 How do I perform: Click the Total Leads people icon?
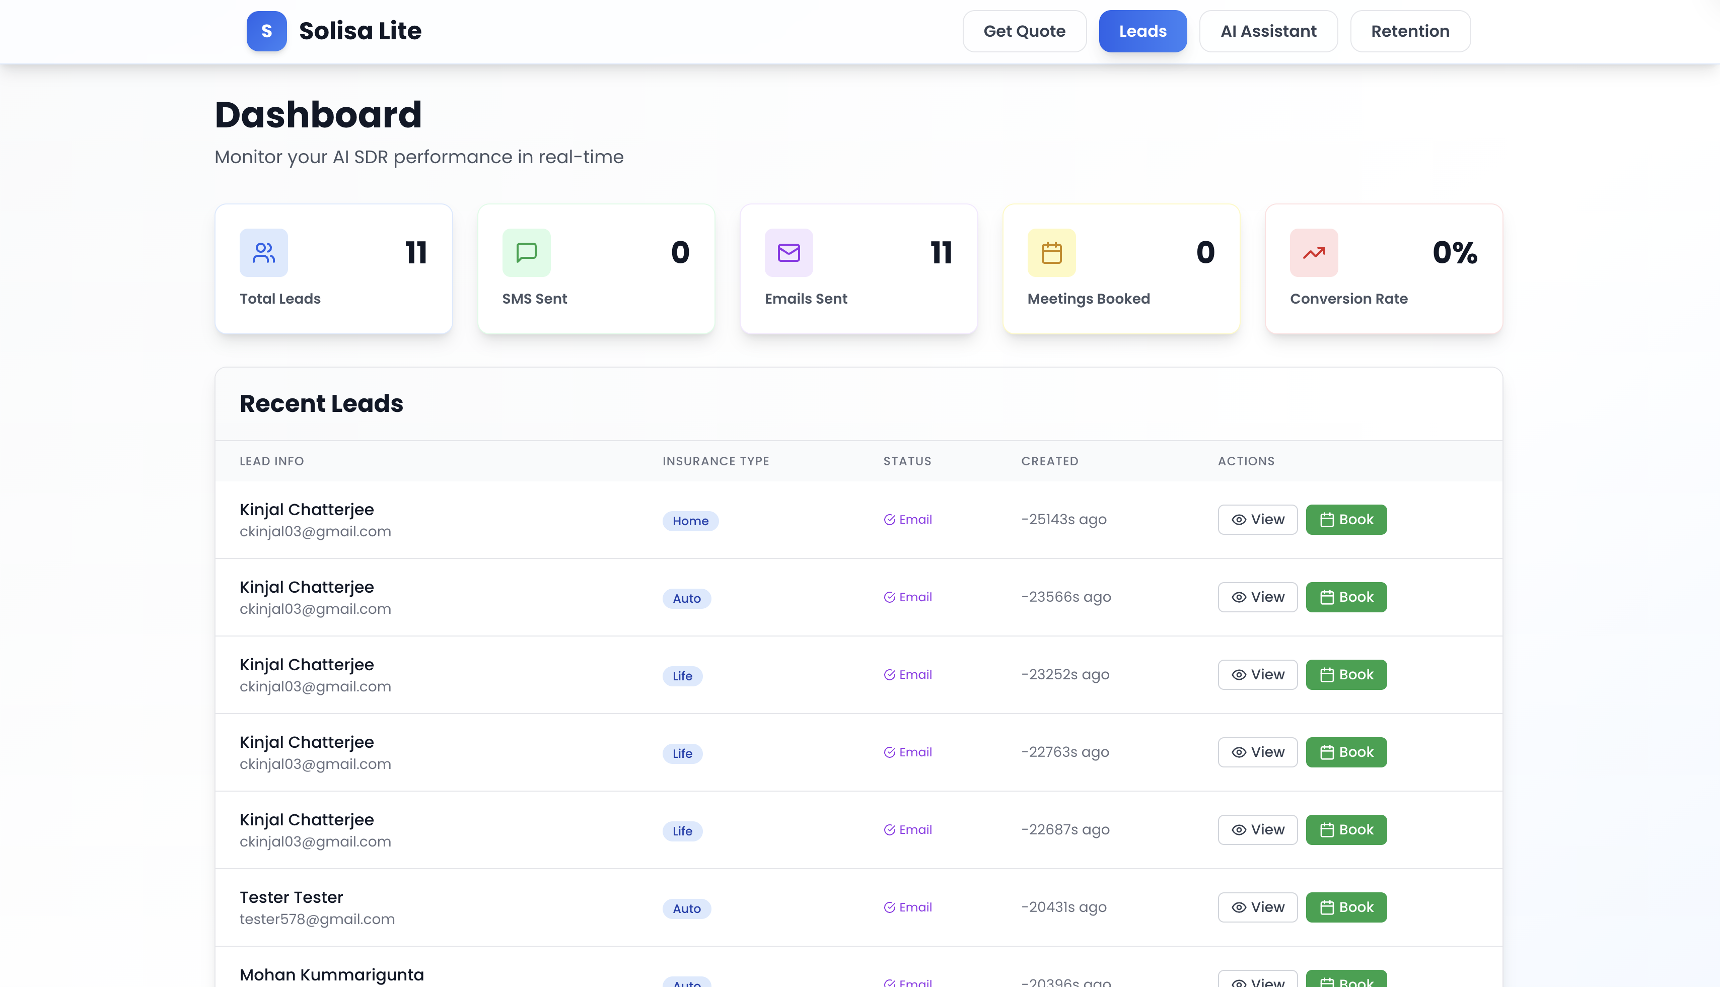coord(264,253)
